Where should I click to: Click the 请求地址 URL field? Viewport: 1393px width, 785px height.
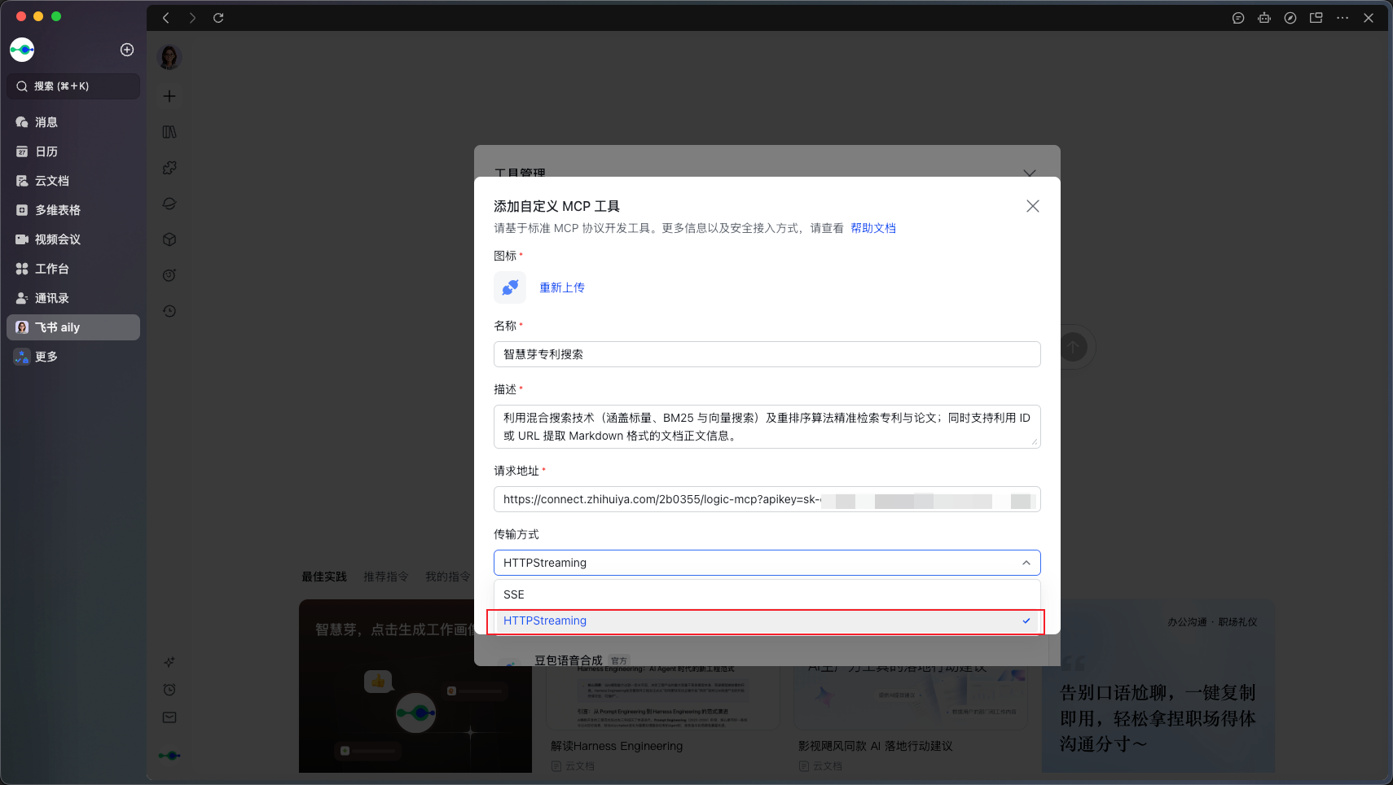click(x=767, y=499)
